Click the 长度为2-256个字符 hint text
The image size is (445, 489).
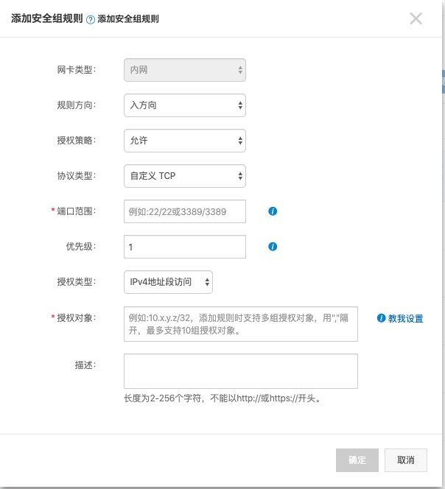[222, 398]
